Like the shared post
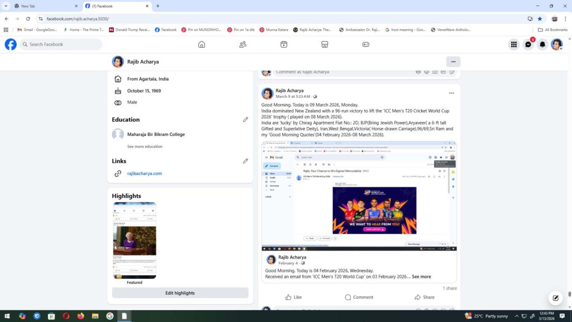Image resolution: width=572 pixels, height=322 pixels. pos(293,297)
